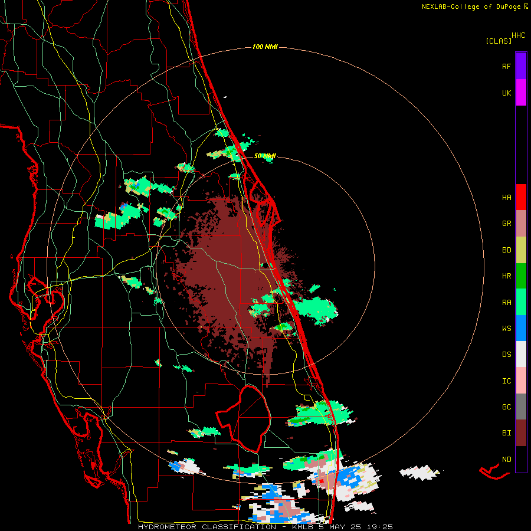
Task: Click the 100 NMI range ring label
Action: [265, 47]
